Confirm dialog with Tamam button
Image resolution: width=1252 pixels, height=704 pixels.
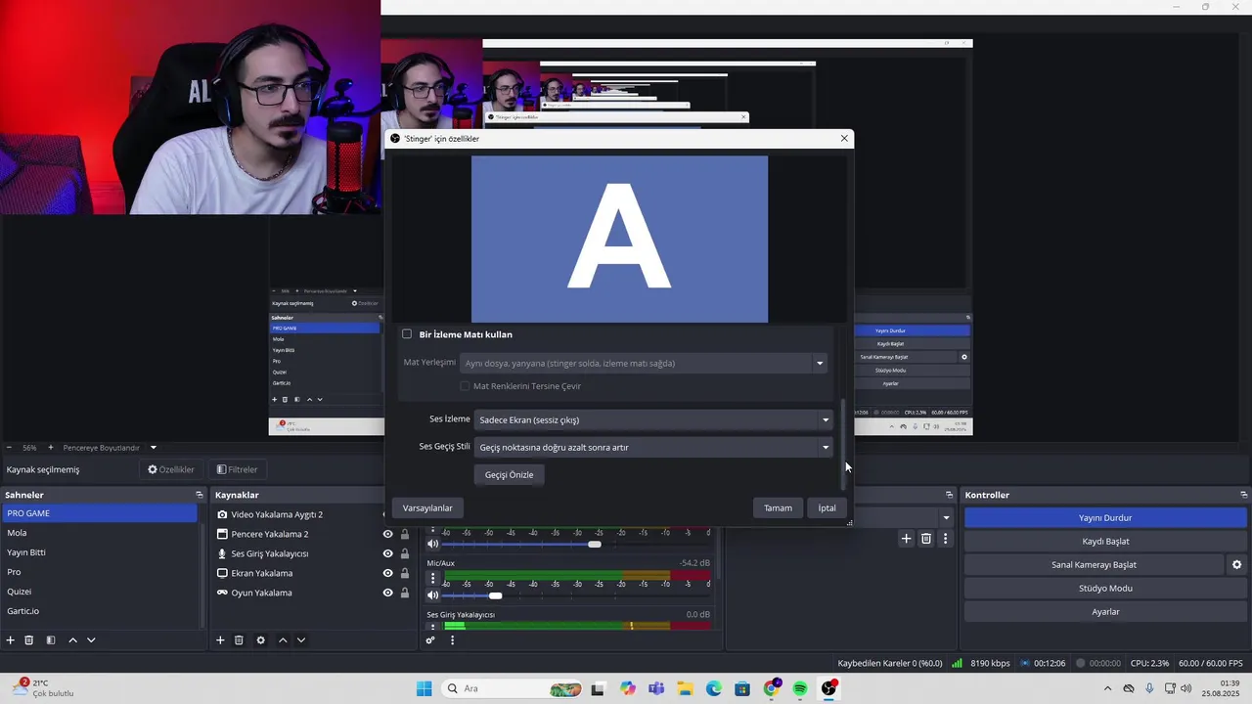778,508
